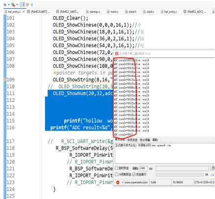Open the 帮助 tab in serial assistant
The height and width of the screenshot is (199, 215).
coord(155,140)
